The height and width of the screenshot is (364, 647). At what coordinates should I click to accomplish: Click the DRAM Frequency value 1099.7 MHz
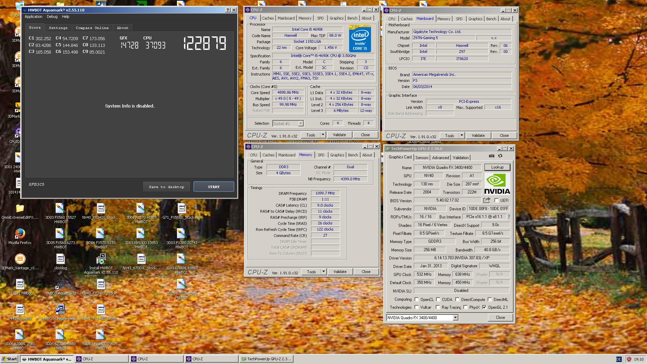325,193
